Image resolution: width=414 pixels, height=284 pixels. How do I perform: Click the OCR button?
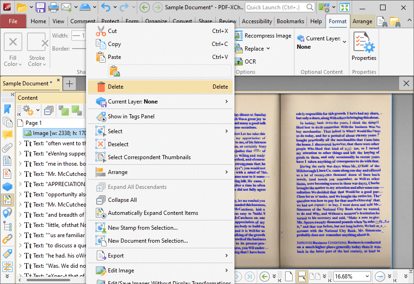(246, 61)
